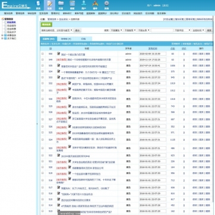Tick the checkbox for row ID 535
The width and height of the screenshot is (215, 215).
43,65
